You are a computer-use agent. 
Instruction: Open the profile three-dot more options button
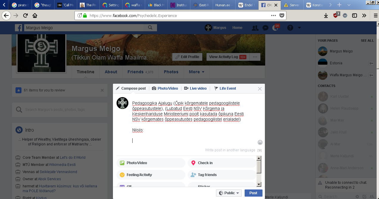[x=255, y=57]
